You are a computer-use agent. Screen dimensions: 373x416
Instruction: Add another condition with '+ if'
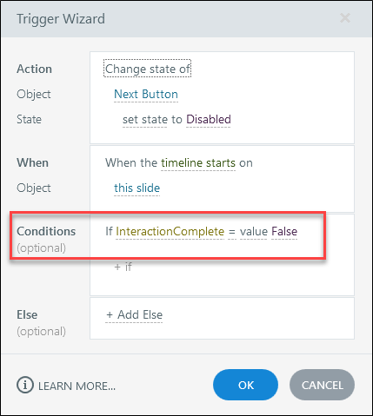click(x=123, y=267)
